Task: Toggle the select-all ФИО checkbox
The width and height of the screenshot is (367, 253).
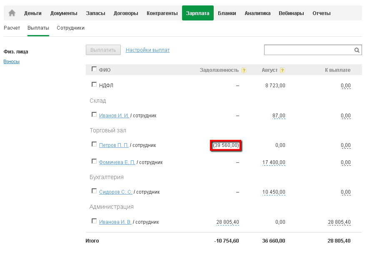Action: click(x=94, y=69)
